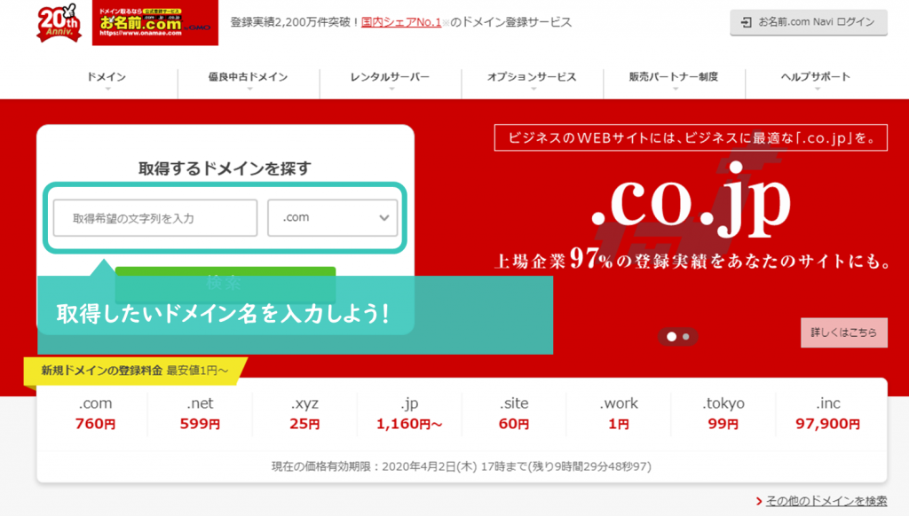Expand the .com TLD dropdown
Image resolution: width=909 pixels, height=516 pixels.
(x=332, y=218)
